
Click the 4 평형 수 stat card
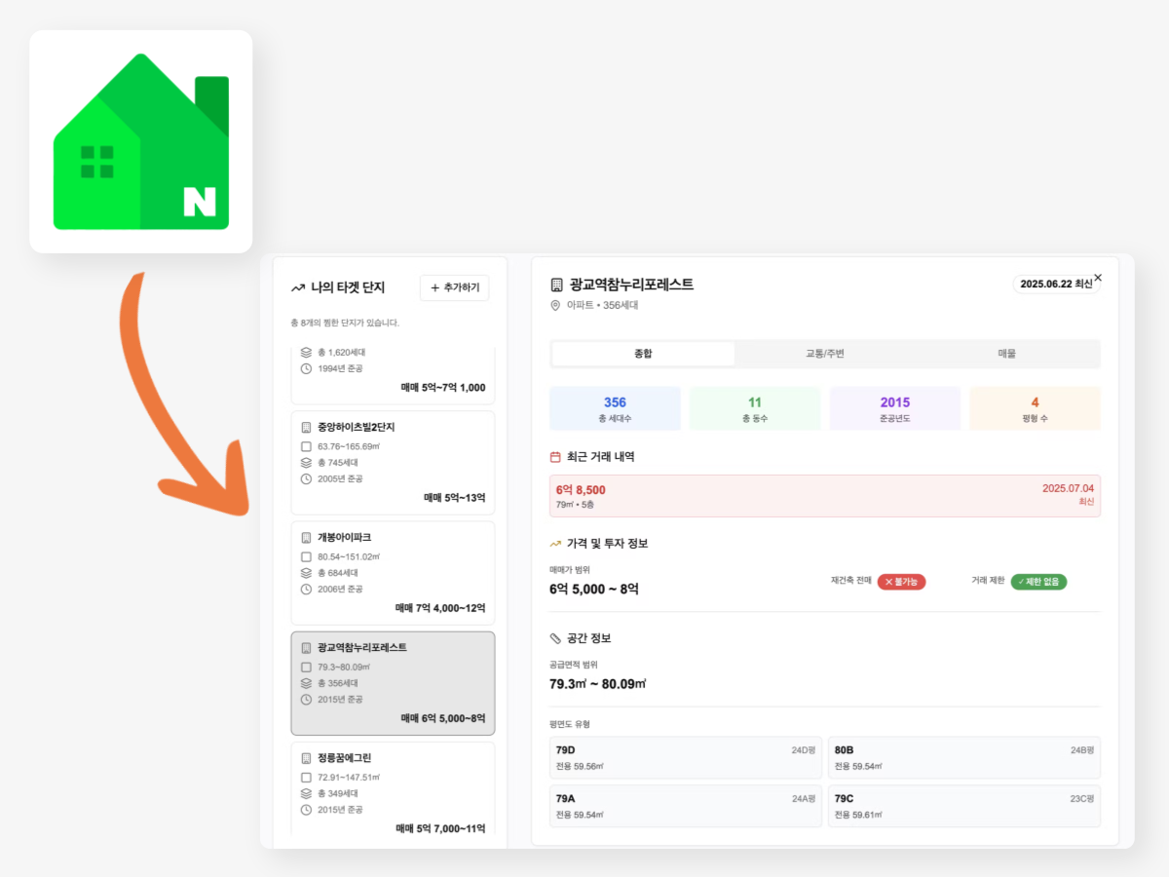click(1036, 408)
